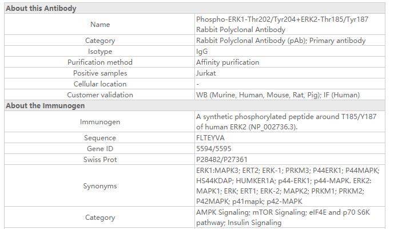
Task: Click the Gene ID value 5594/5595
Action: (214, 149)
